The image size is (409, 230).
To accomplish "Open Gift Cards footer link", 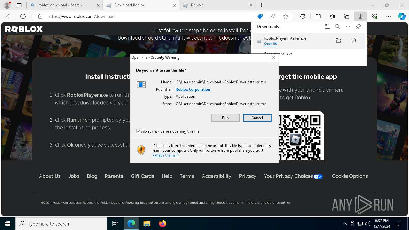I will click(142, 176).
